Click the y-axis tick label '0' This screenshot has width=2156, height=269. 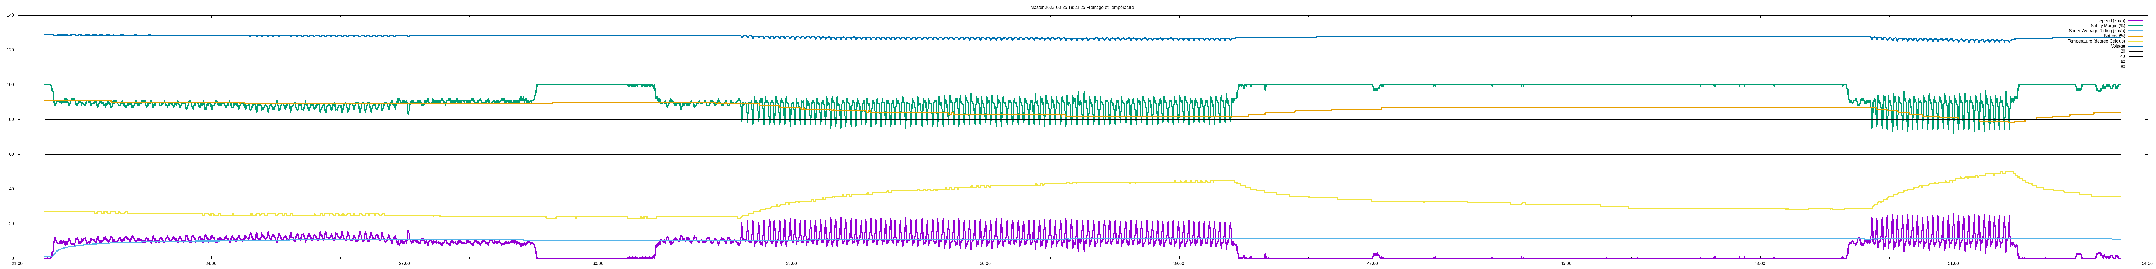click(13, 258)
